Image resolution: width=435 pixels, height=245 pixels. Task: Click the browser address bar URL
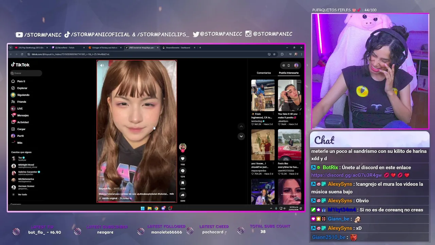coord(70,54)
